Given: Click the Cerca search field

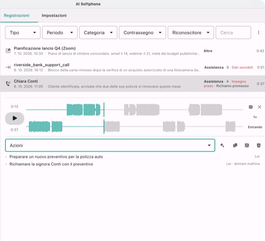Looking at the screenshot, I should (233, 32).
